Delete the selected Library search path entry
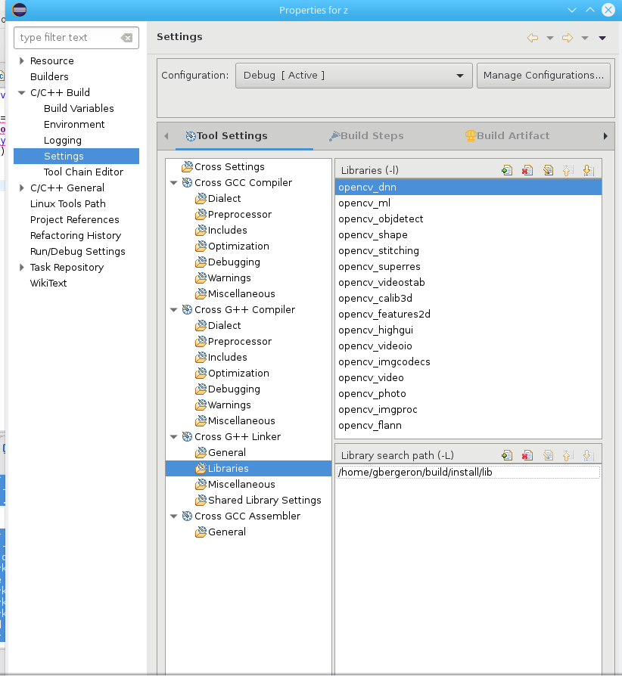The width and height of the screenshot is (622, 676). click(527, 455)
